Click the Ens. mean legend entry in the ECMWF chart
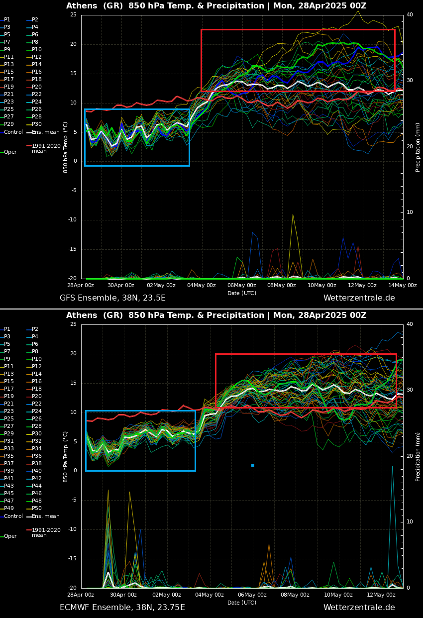 click(45, 516)
